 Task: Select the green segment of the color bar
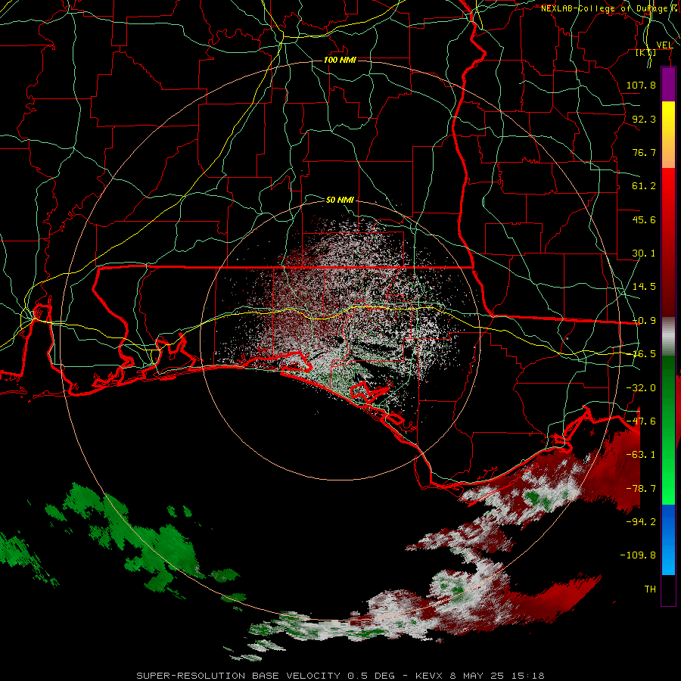[668, 431]
